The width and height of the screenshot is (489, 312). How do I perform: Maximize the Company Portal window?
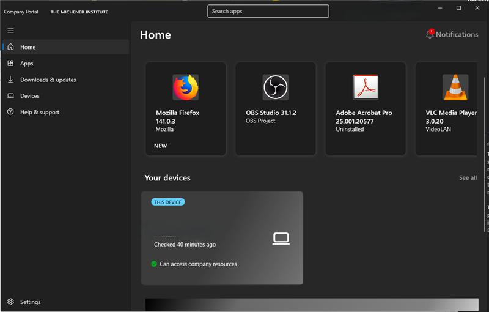tap(458, 8)
